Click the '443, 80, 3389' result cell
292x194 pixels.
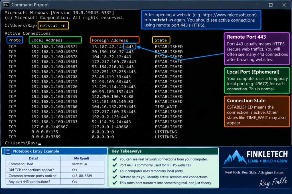[82, 176]
